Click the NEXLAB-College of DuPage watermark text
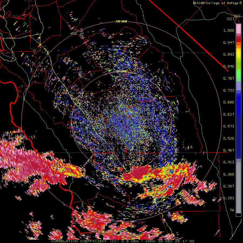This screenshot has width=243, height=243. click(218, 3)
